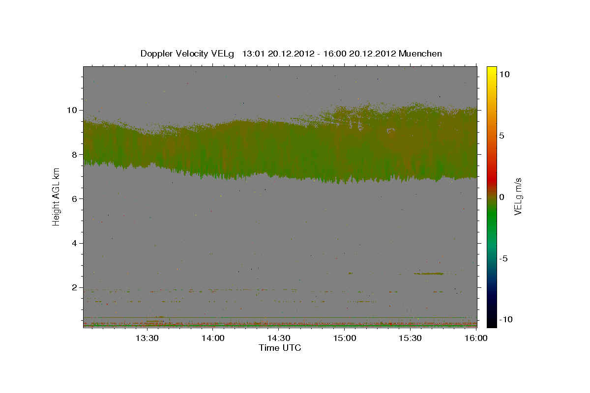This screenshot has height=393, width=590.
Task: Click the height tick label 4
Action: (75, 243)
